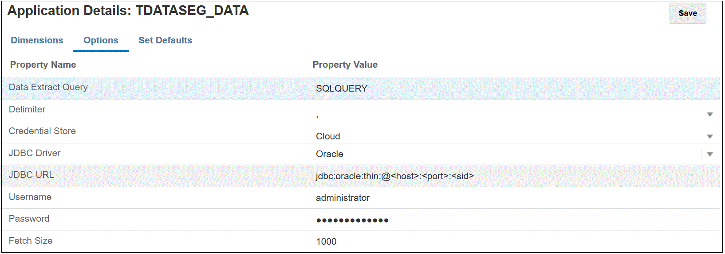This screenshot has width=725, height=254.
Task: Select the Options tab
Action: click(101, 40)
